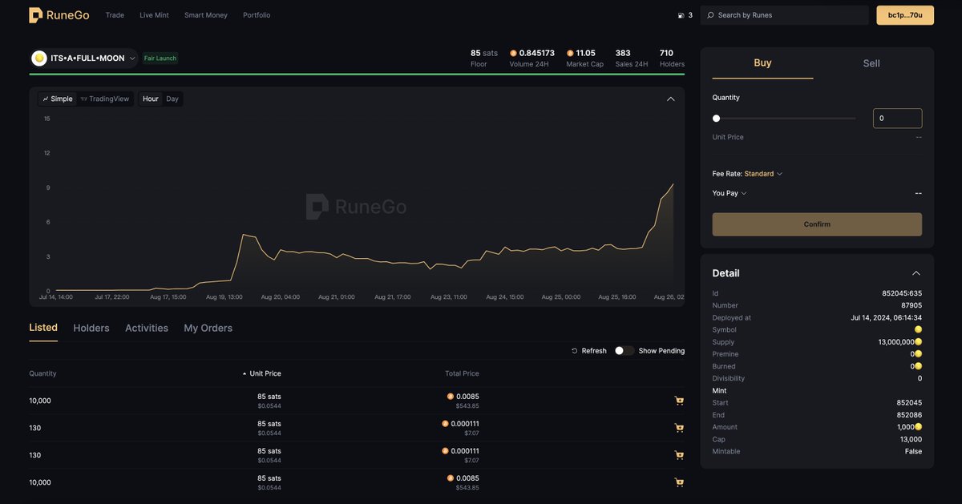This screenshot has width=962, height=504.
Task: Collapse the Detail panel chevron
Action: pyautogui.click(x=916, y=272)
